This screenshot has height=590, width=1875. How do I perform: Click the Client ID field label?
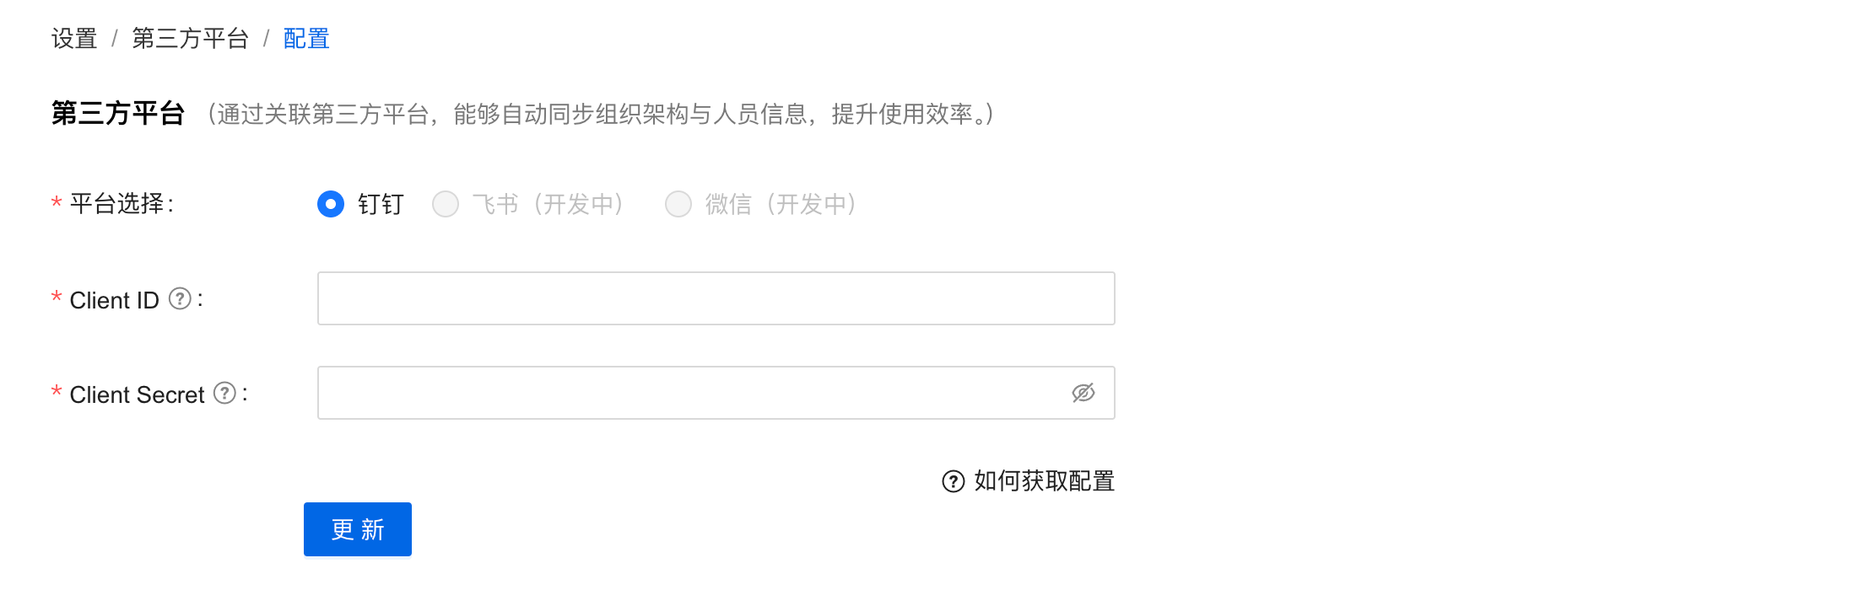coord(114,300)
